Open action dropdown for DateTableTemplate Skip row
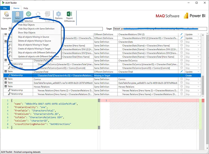 click(x=199, y=83)
